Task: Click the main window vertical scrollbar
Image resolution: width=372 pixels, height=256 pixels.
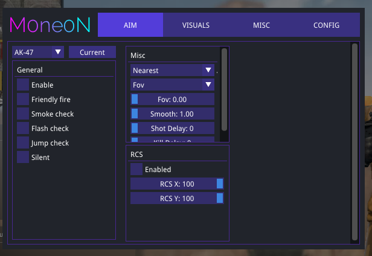Action: [x=354, y=142]
